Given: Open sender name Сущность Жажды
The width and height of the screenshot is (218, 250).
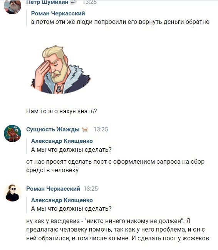Looking at the screenshot, I should tap(53, 129).
